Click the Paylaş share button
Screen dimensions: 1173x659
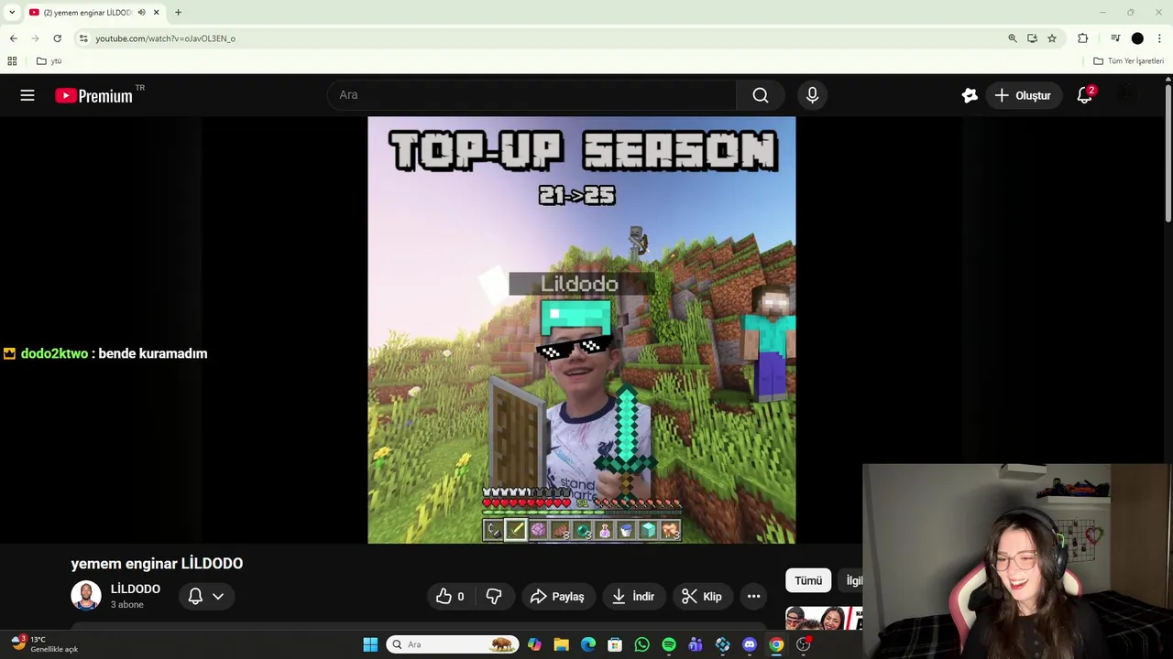[x=558, y=597]
